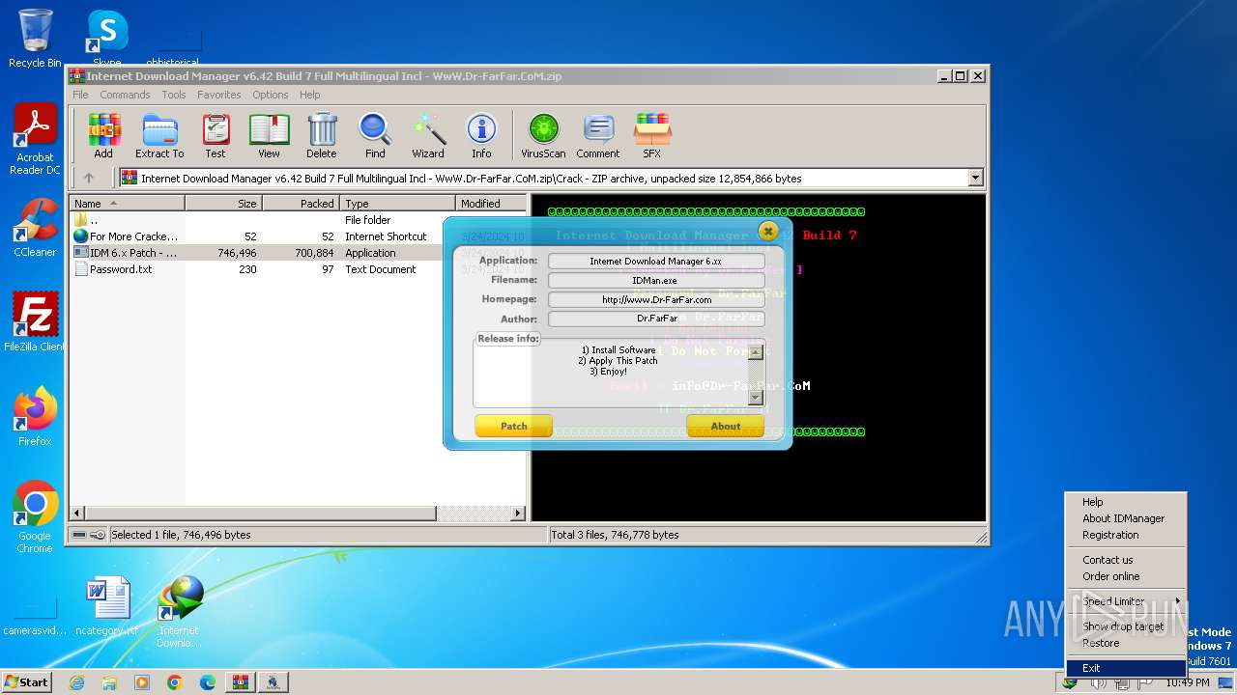
Task: Click the Skype desktop shortcut
Action: coord(106,37)
